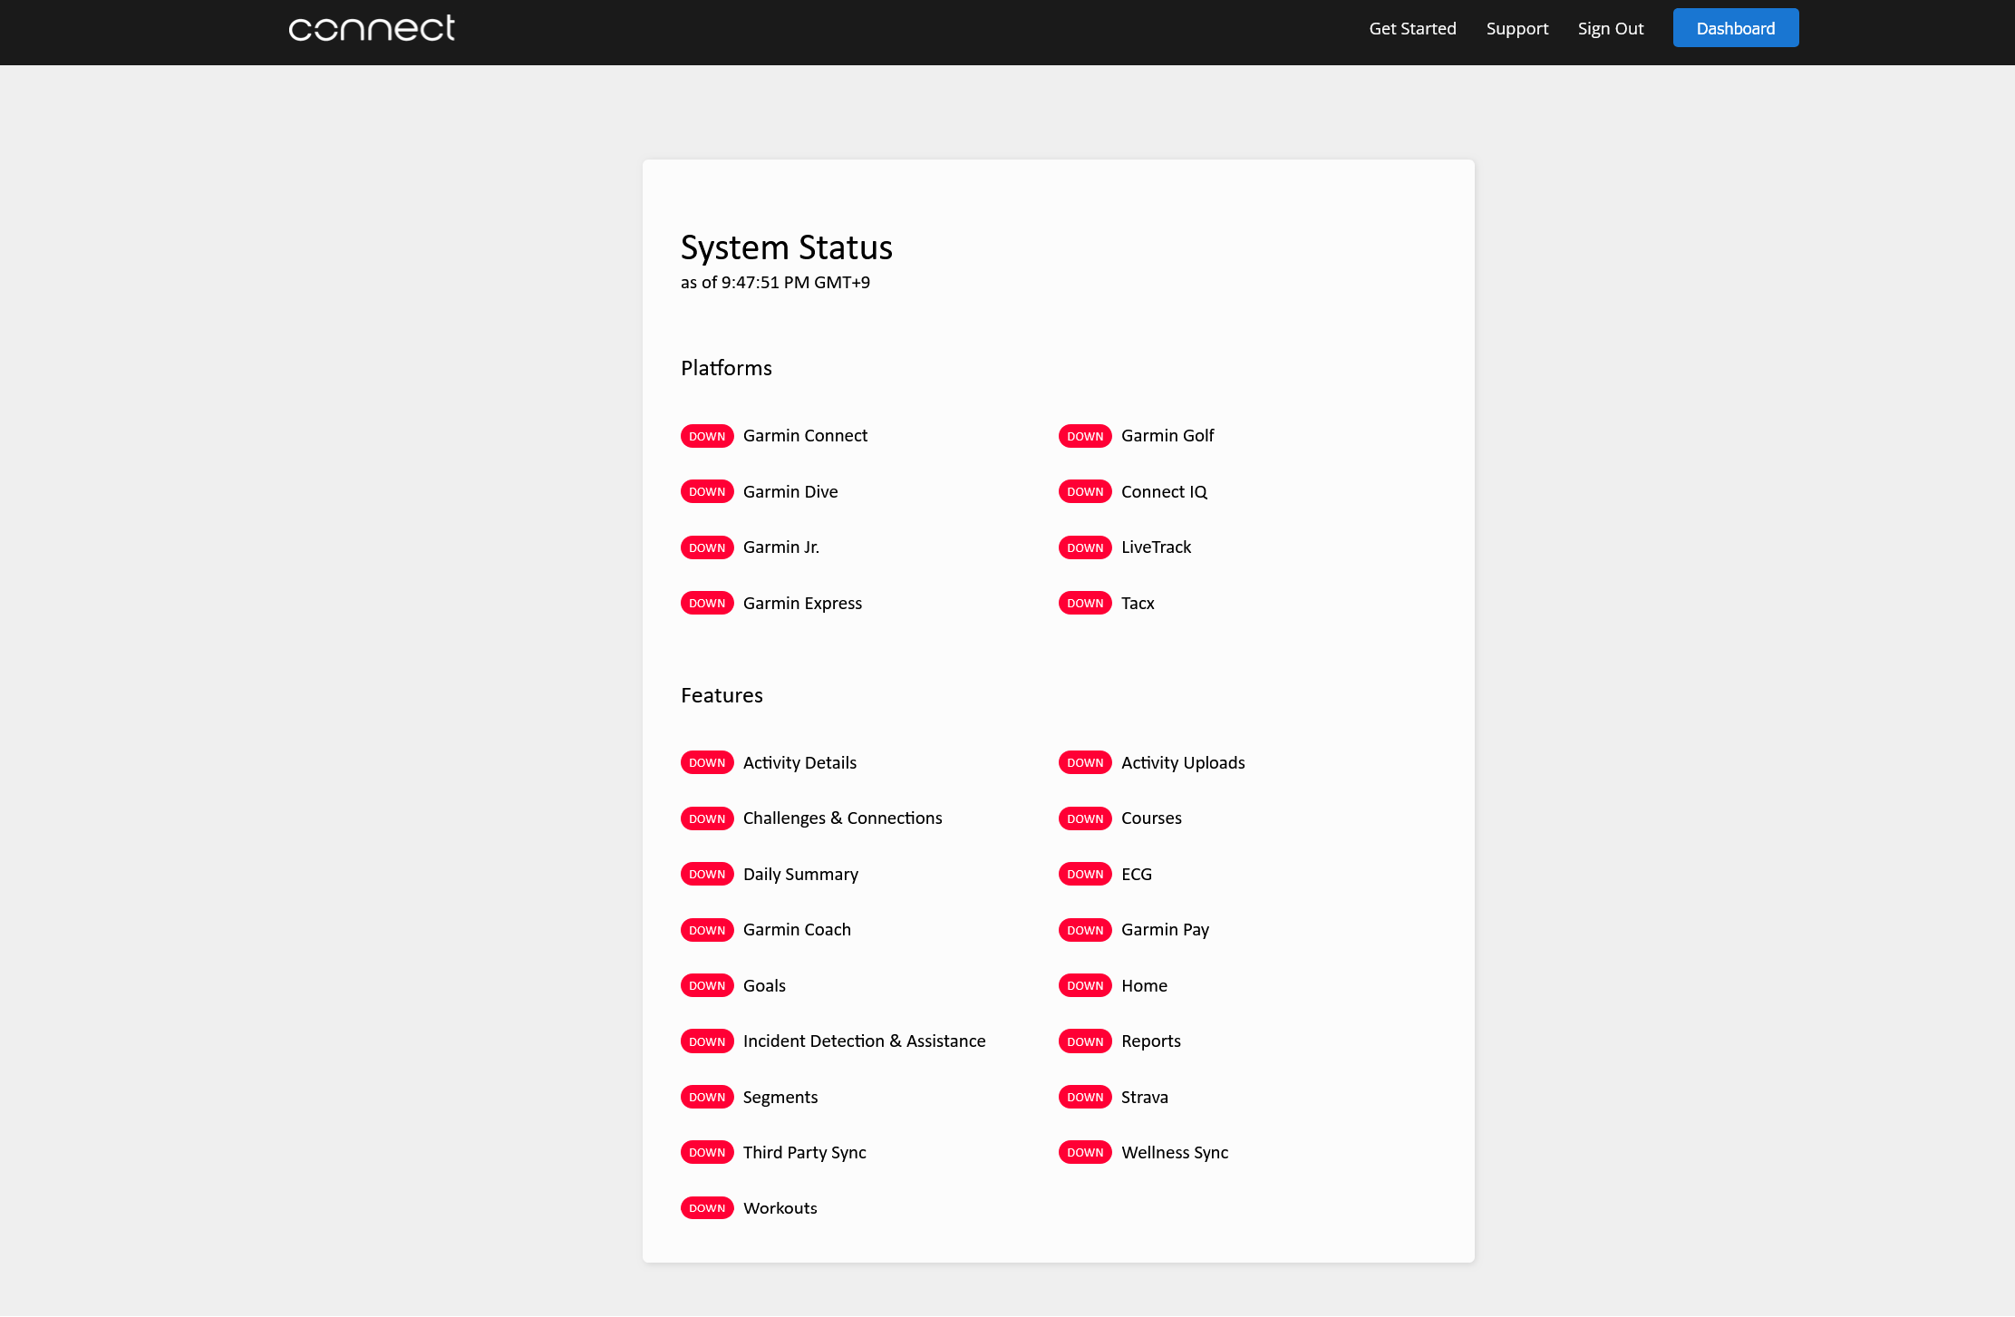Click the DOWN badge beside Segments
The width and height of the screenshot is (2015, 1317).
tap(707, 1097)
